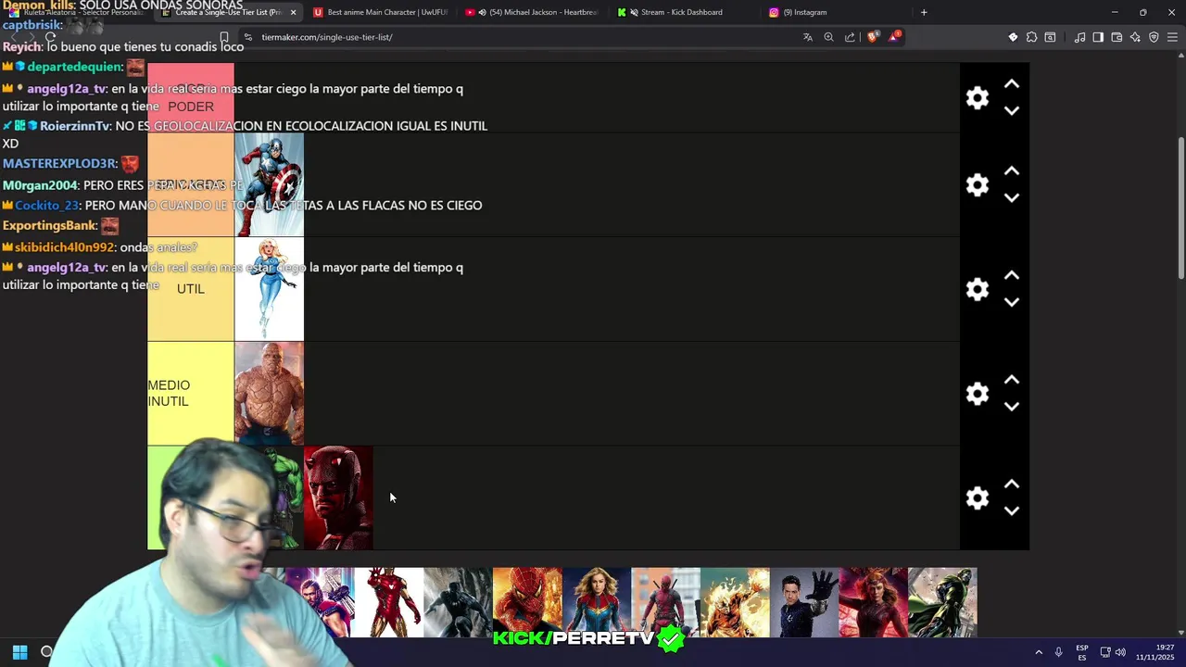Move the UTIL tier row up
1186x667 pixels.
pyautogui.click(x=1012, y=276)
